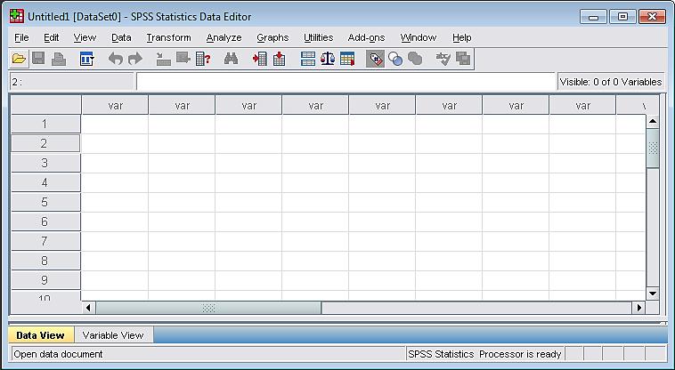Click the cell editor input field
The height and width of the screenshot is (370, 675).
click(x=346, y=82)
